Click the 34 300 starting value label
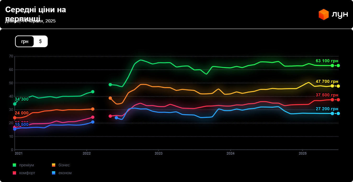The height and width of the screenshot is (182, 353). pyautogui.click(x=21, y=99)
